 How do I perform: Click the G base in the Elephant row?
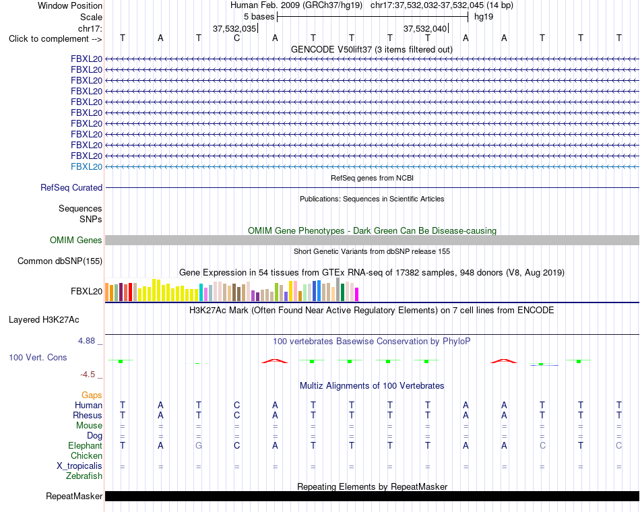199,445
